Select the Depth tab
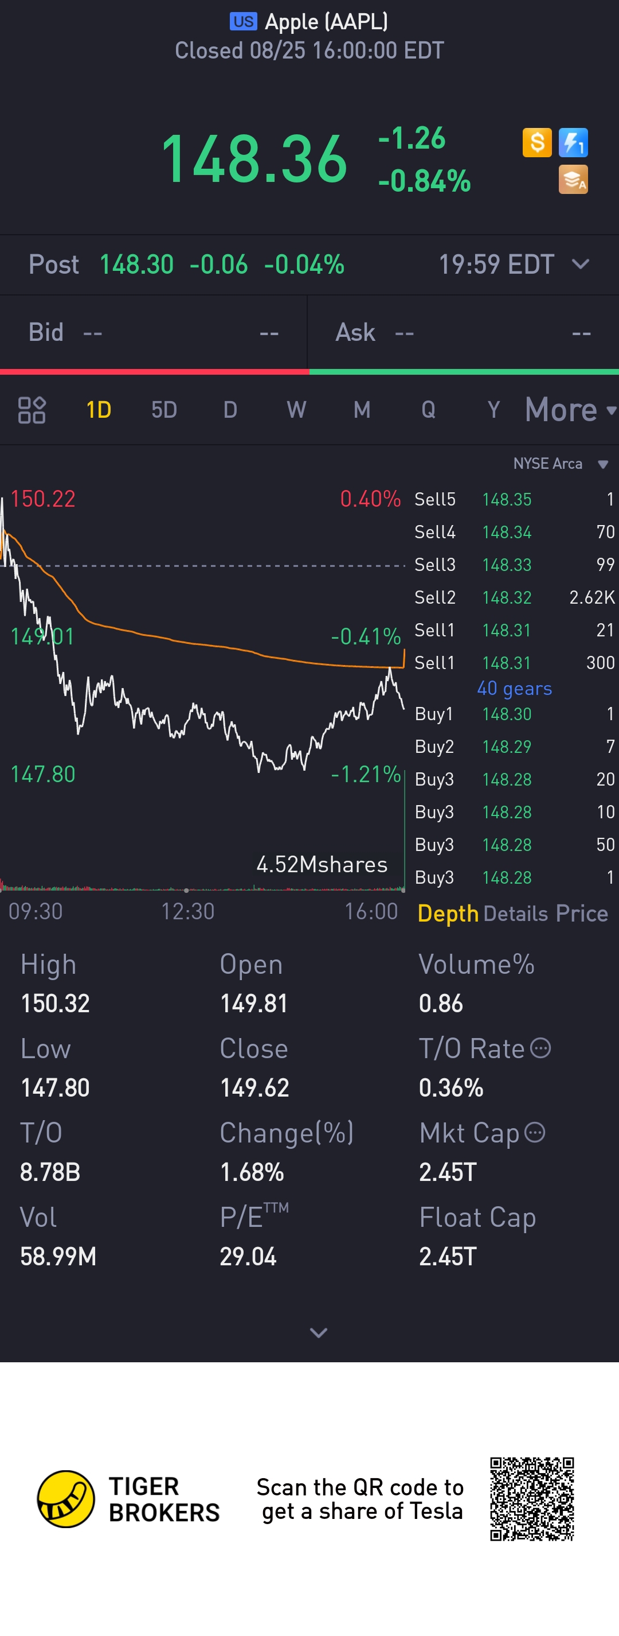The height and width of the screenshot is (1636, 619). coord(448,914)
